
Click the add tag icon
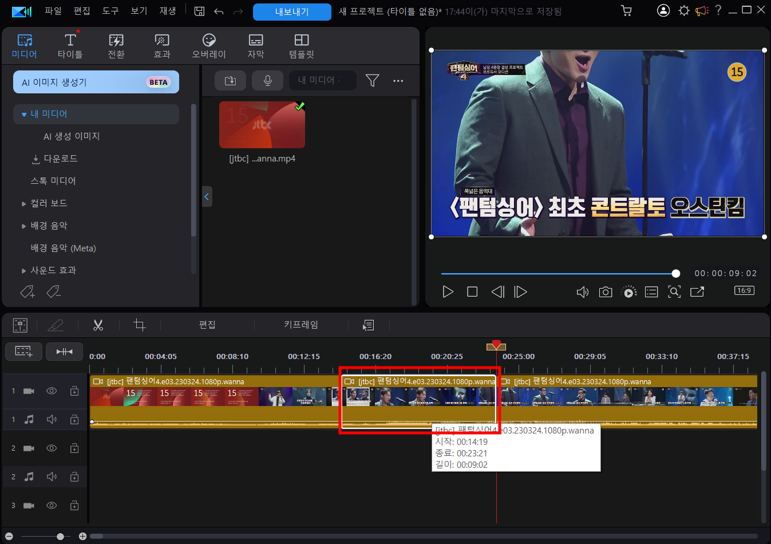[x=27, y=292]
